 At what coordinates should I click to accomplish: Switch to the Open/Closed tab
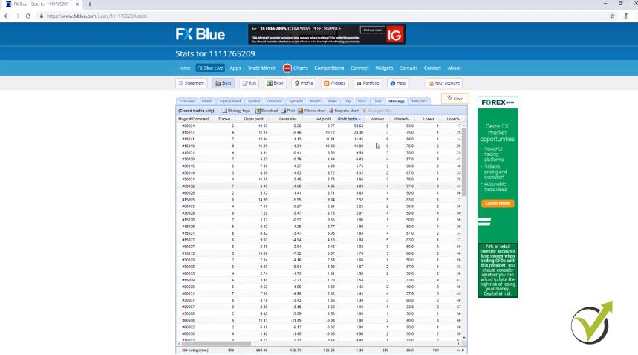[230, 101]
